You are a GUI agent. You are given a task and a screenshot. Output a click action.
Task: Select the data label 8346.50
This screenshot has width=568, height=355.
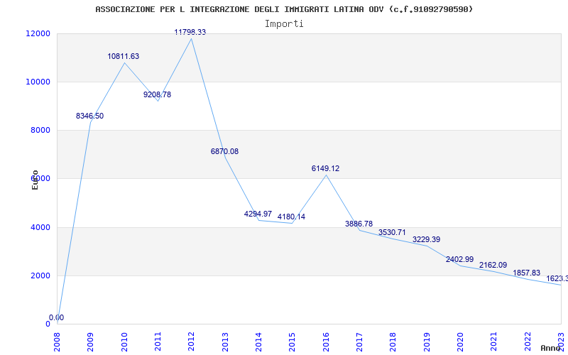tap(90, 116)
